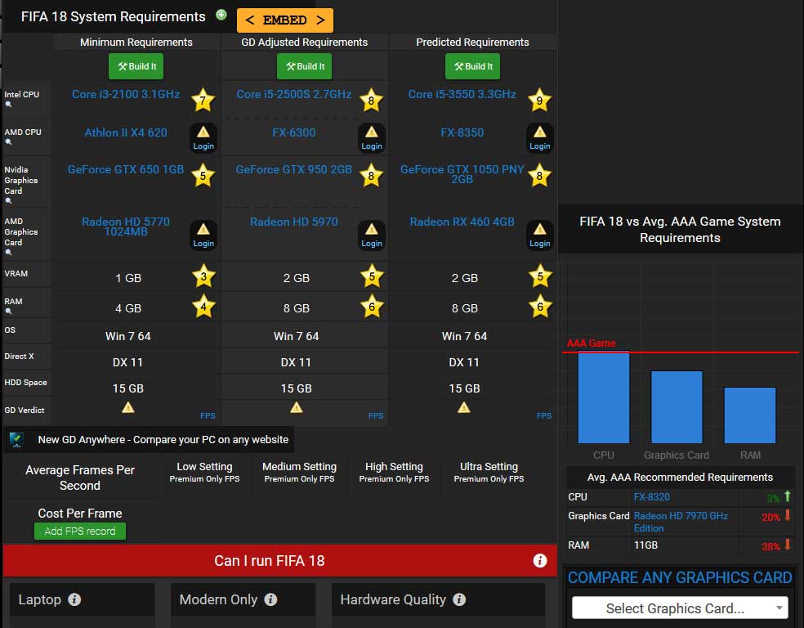
Task: Open the Core i3-2100 3.1GHz link
Action: (x=126, y=94)
